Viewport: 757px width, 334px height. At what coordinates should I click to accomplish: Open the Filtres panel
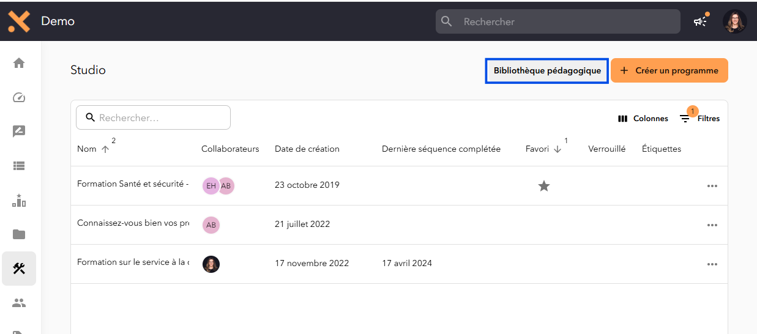pos(699,119)
